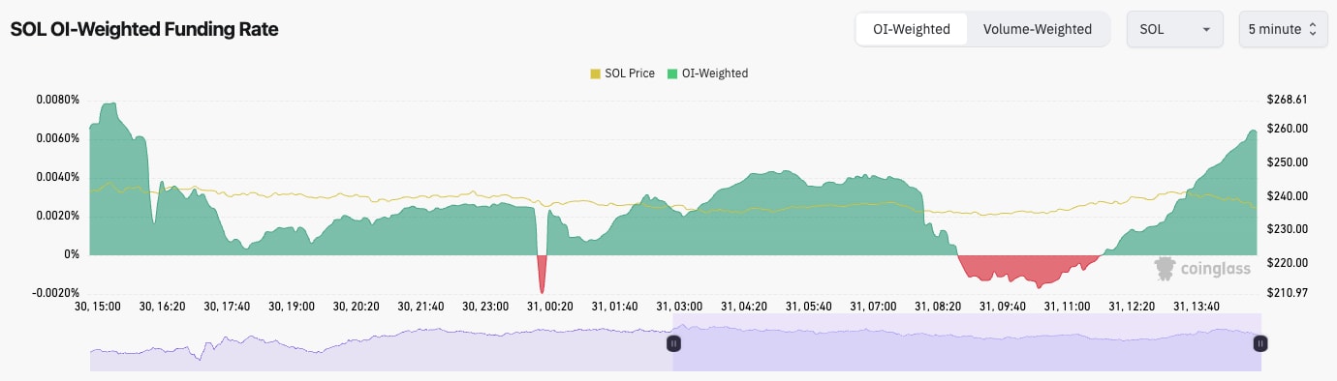Click the green OI-Weighted legend swatch

coord(672,73)
